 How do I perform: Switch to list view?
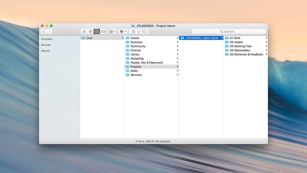click(90, 31)
